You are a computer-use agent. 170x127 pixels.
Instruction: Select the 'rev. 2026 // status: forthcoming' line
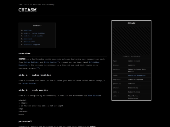click(37, 4)
